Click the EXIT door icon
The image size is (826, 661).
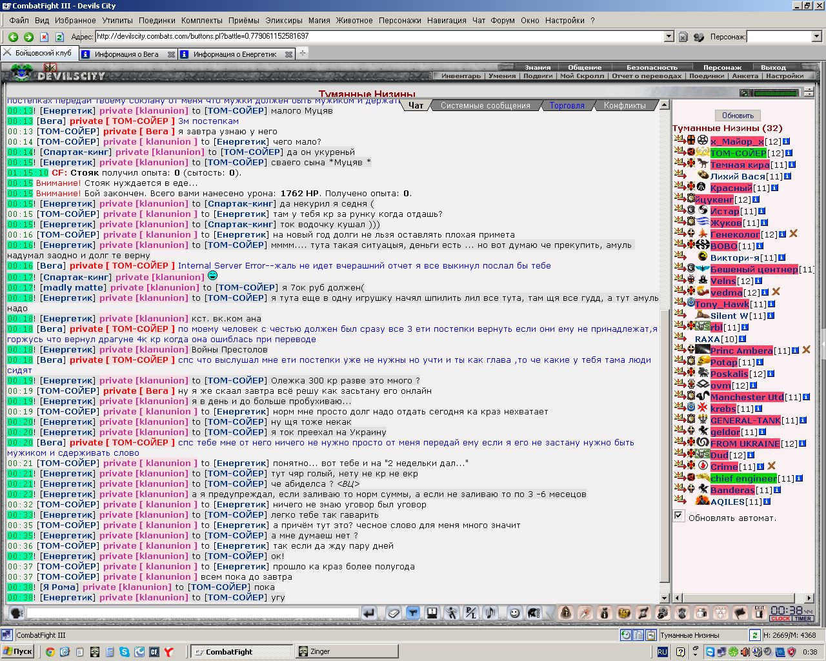(760, 612)
